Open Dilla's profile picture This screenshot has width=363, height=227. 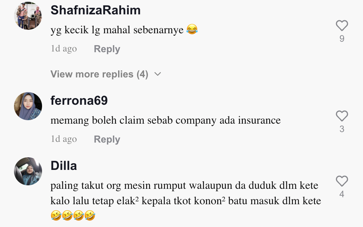pos(28,171)
